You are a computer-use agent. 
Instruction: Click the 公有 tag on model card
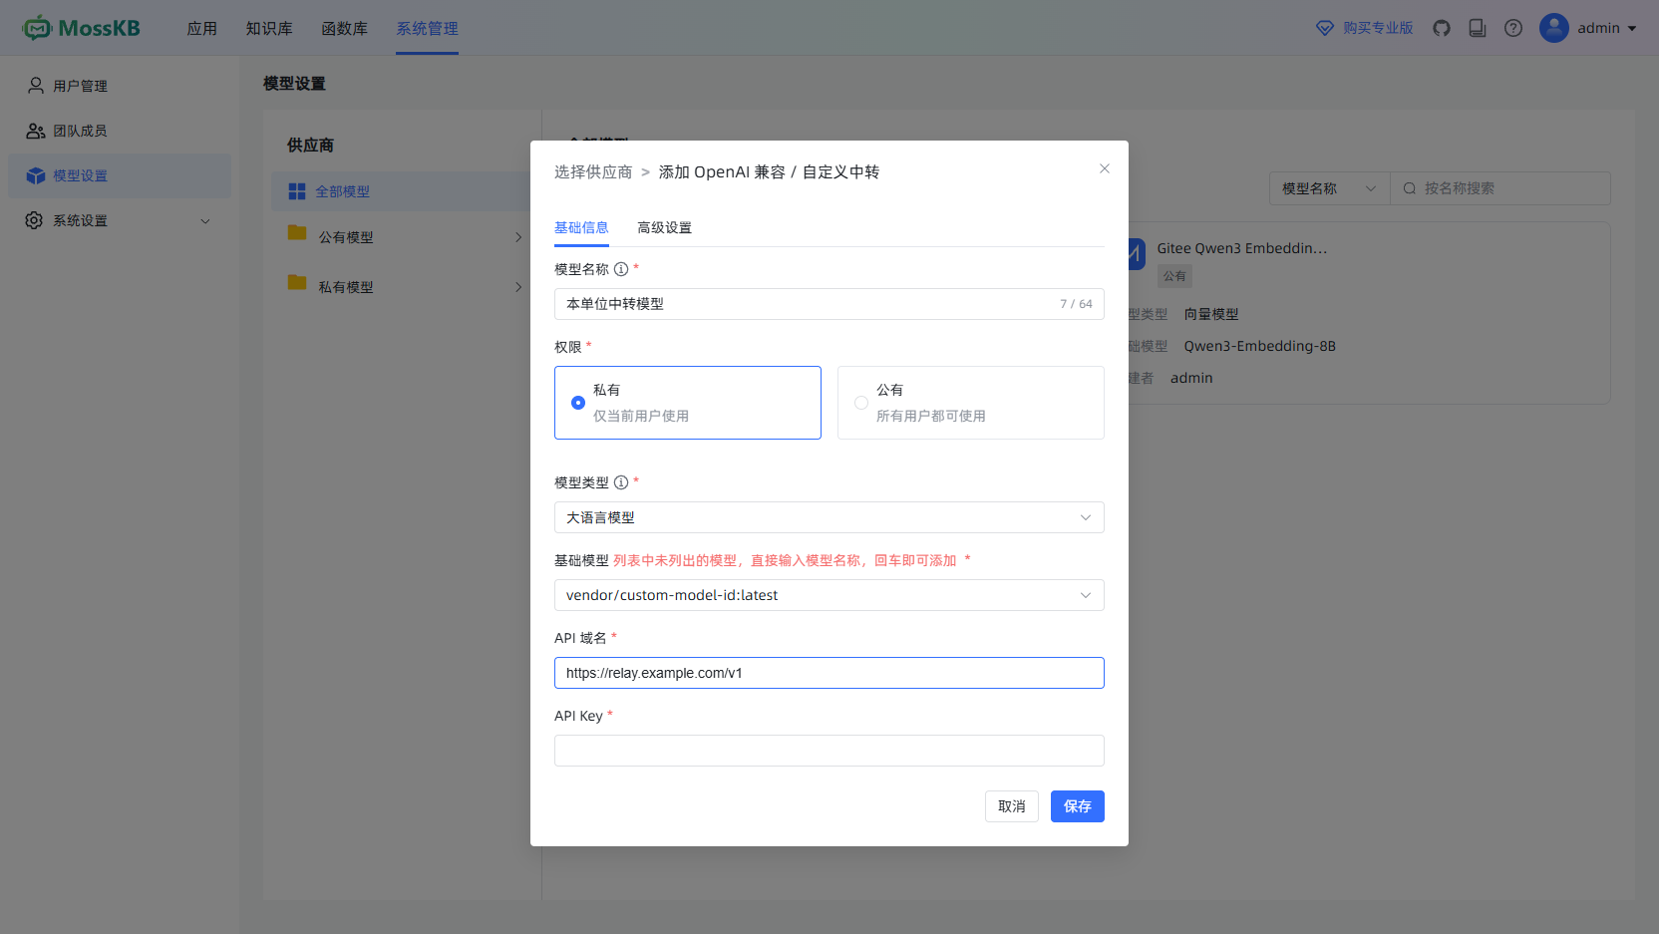[1174, 276]
